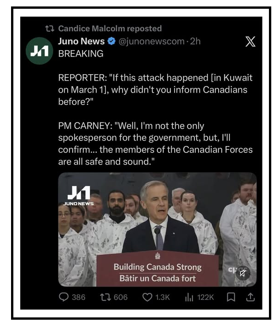Click the PM CARNEY quote text
This screenshot has height=328, width=280.
[x=155, y=144]
